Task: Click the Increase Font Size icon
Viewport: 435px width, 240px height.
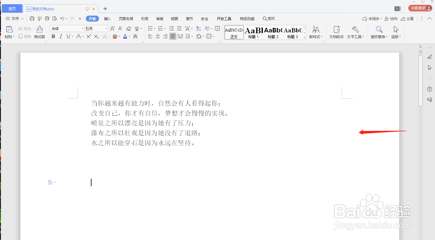Action: click(112, 28)
